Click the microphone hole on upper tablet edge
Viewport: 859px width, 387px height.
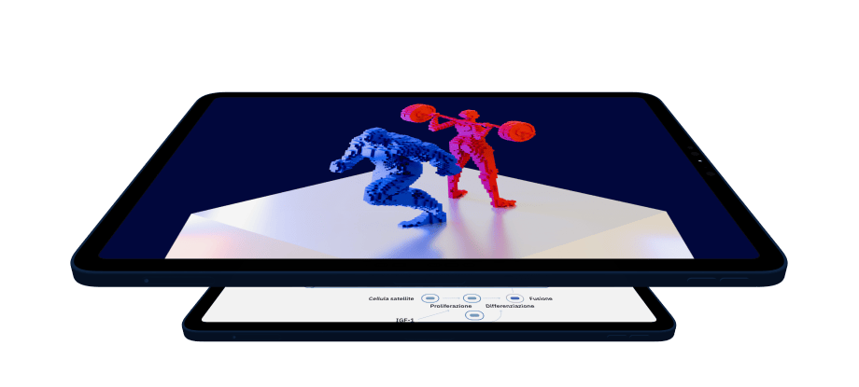tap(146, 280)
